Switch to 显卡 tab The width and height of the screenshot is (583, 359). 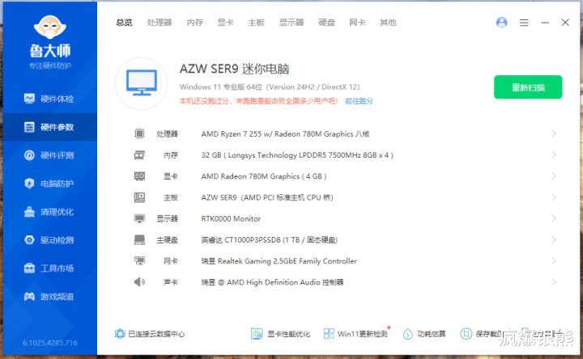[x=225, y=23]
